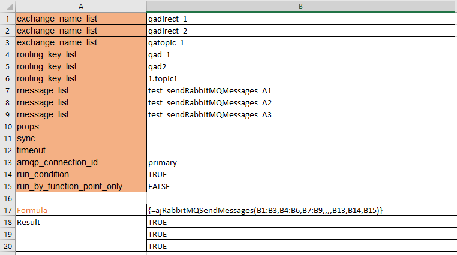Select the qatopic_1 value cell
Viewport: 457px width, 255px height.
[300, 42]
